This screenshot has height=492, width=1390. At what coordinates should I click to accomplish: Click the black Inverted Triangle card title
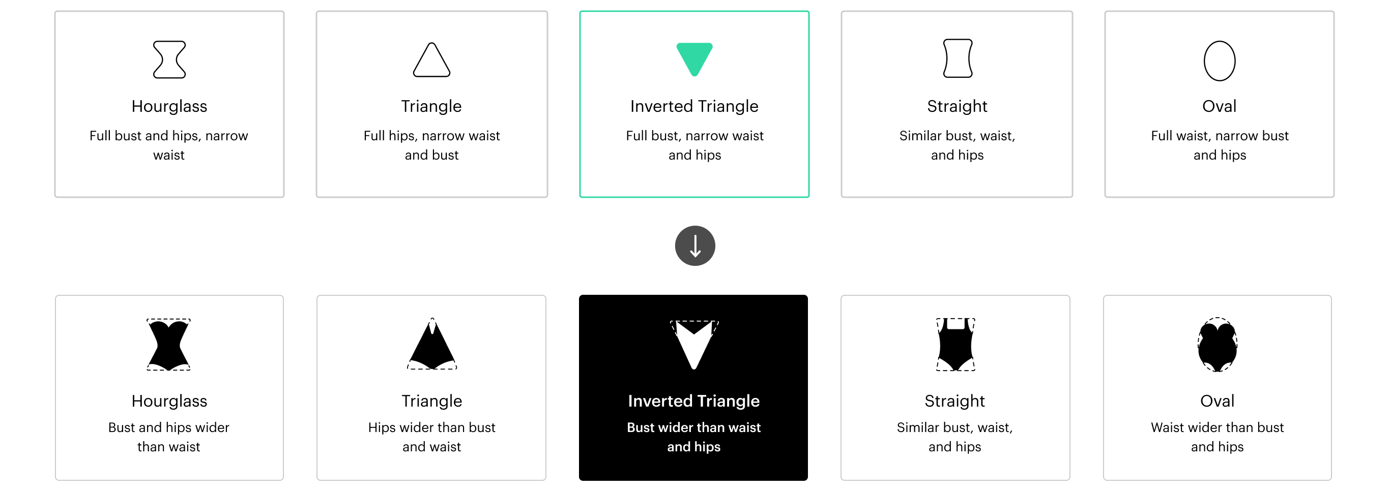coord(694,401)
